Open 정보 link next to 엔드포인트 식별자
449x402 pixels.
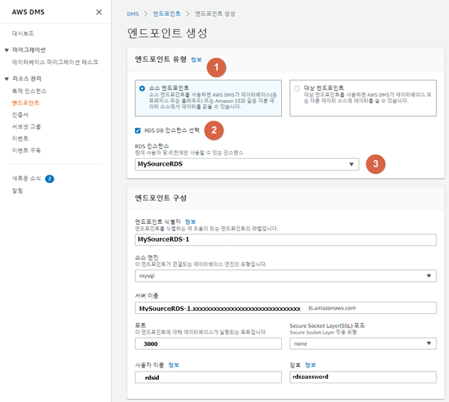click(x=190, y=222)
